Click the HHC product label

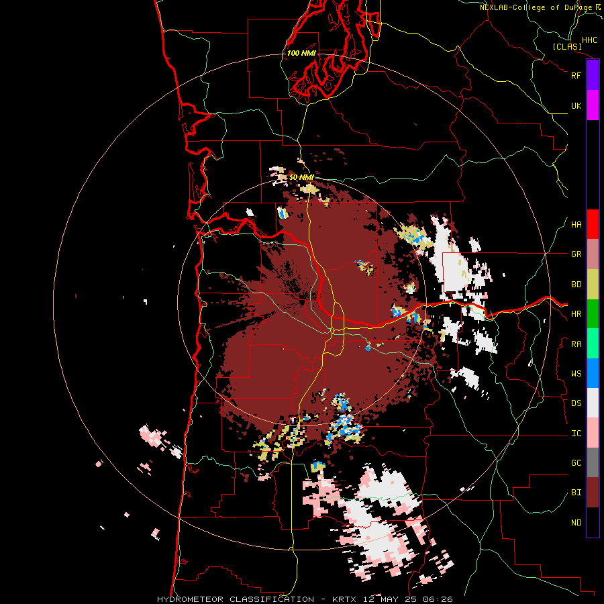589,40
